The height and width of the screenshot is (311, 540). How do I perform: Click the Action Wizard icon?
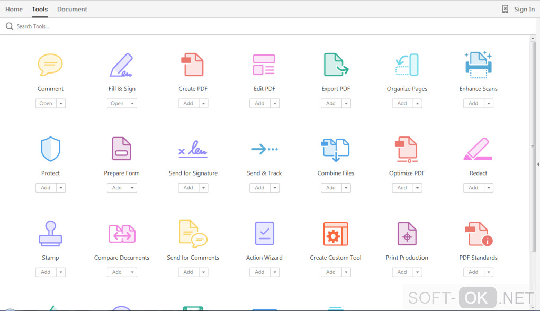coord(265,233)
